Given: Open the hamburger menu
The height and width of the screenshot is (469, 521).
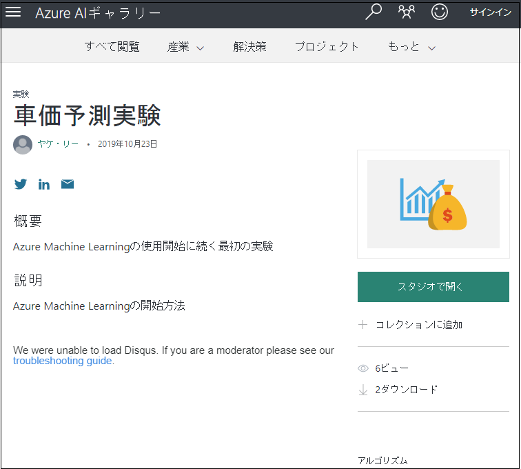Looking at the screenshot, I should (x=13, y=12).
